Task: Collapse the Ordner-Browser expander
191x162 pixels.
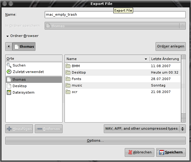Action: pyautogui.click(x=8, y=36)
